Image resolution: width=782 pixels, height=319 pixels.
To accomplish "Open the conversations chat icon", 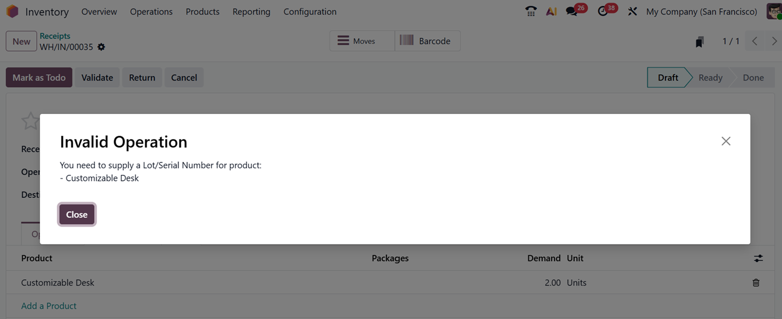I will click(572, 11).
